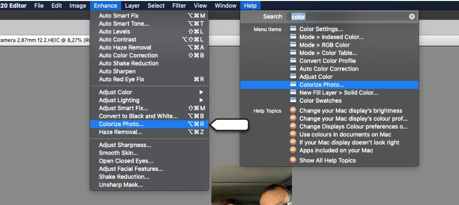Screen dimensions: 459x205
Task: Open the Image menu
Action: 78,5
